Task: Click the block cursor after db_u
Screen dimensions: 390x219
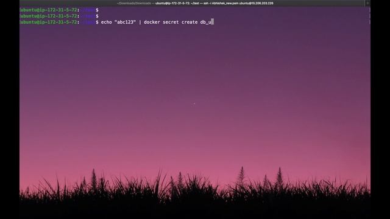Action: tap(213, 22)
